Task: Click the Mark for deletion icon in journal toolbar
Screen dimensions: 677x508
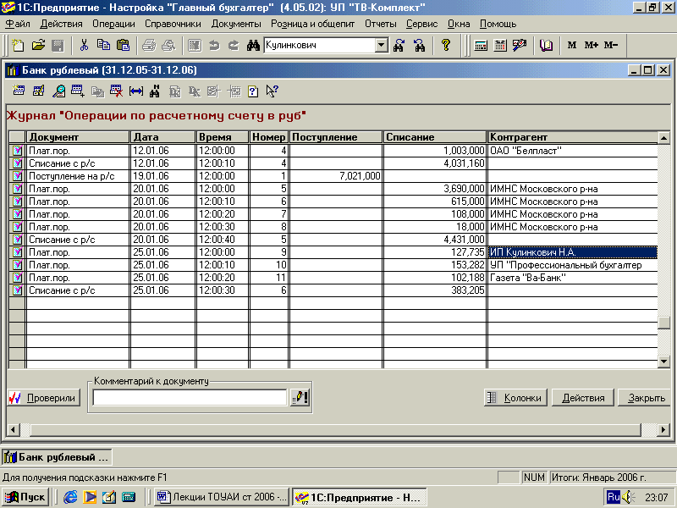Action: [x=117, y=91]
